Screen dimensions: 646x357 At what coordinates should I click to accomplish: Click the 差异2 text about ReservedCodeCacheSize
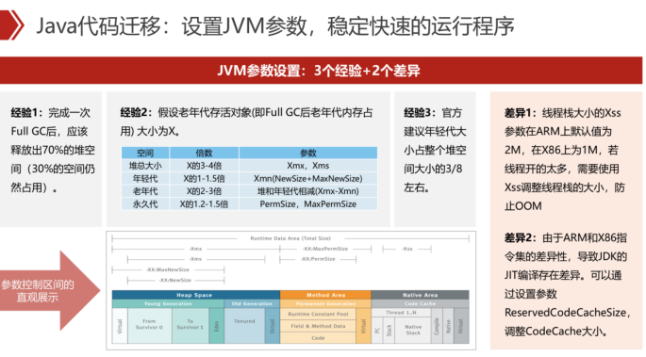point(567,284)
